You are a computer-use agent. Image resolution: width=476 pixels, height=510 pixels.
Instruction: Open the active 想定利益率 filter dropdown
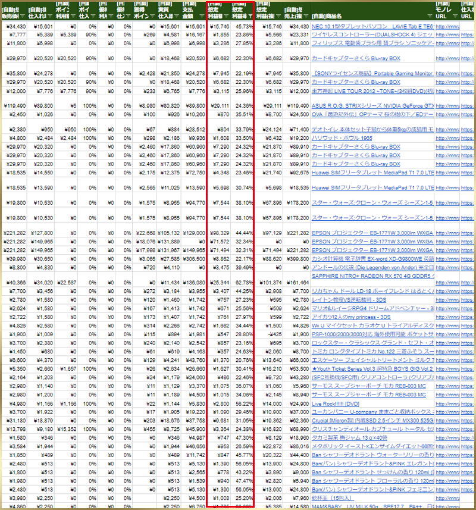point(250,16)
